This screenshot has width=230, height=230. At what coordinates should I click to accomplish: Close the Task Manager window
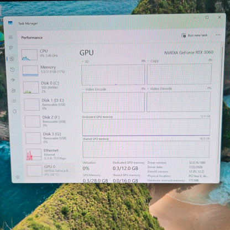point(219,17)
